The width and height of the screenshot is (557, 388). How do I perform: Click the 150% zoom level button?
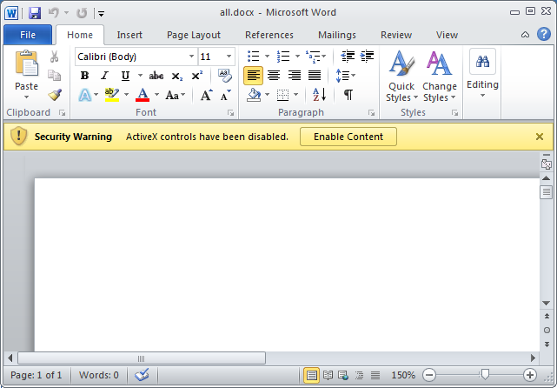point(403,375)
